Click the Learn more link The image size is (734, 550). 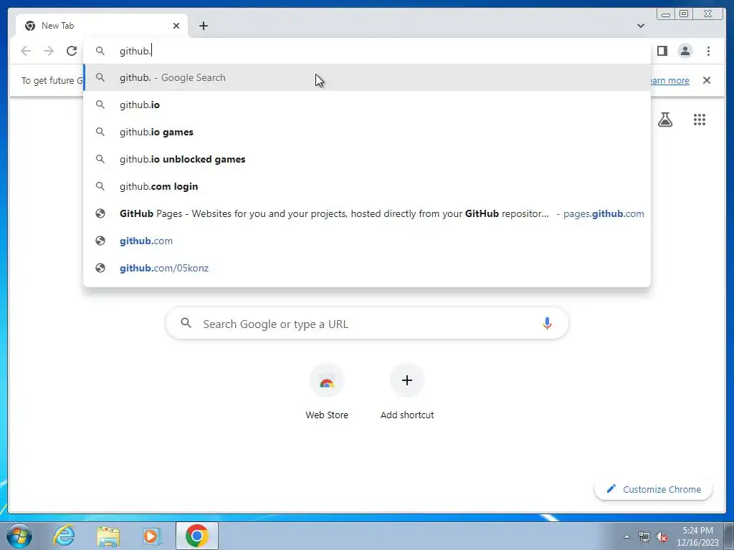click(670, 80)
